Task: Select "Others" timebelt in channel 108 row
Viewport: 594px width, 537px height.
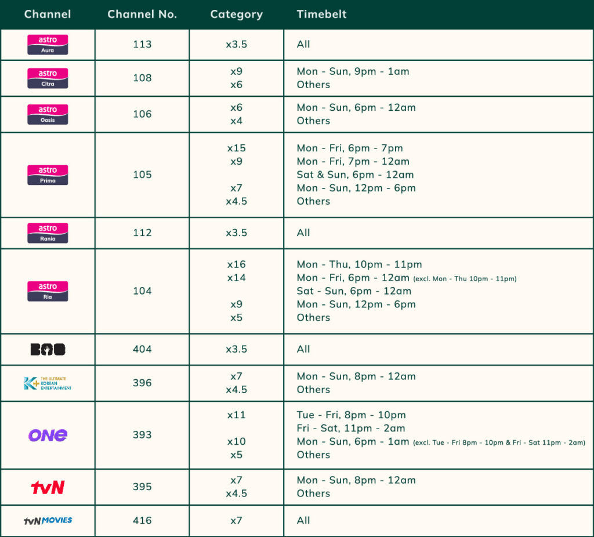Action: click(x=313, y=85)
